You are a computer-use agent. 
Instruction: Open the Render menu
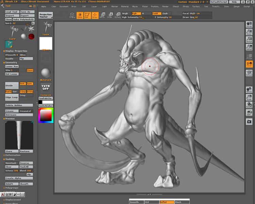coord(165,6)
